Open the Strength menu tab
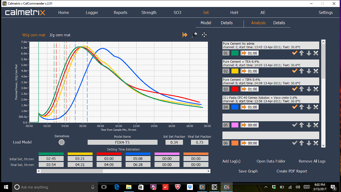Image resolution: width=341 pixels, height=192 pixels. point(149,12)
